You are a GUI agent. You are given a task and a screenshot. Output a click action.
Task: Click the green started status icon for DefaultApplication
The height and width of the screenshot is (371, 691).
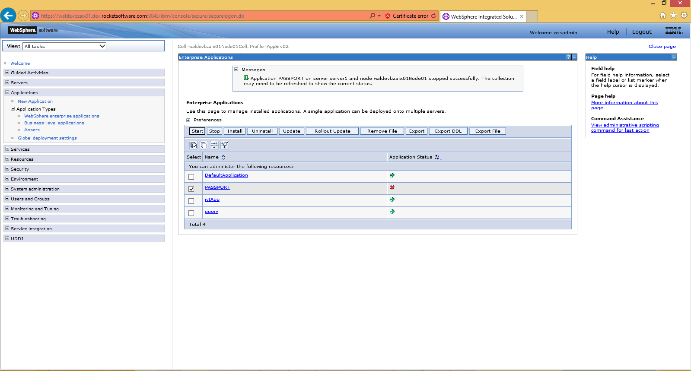[392, 175]
